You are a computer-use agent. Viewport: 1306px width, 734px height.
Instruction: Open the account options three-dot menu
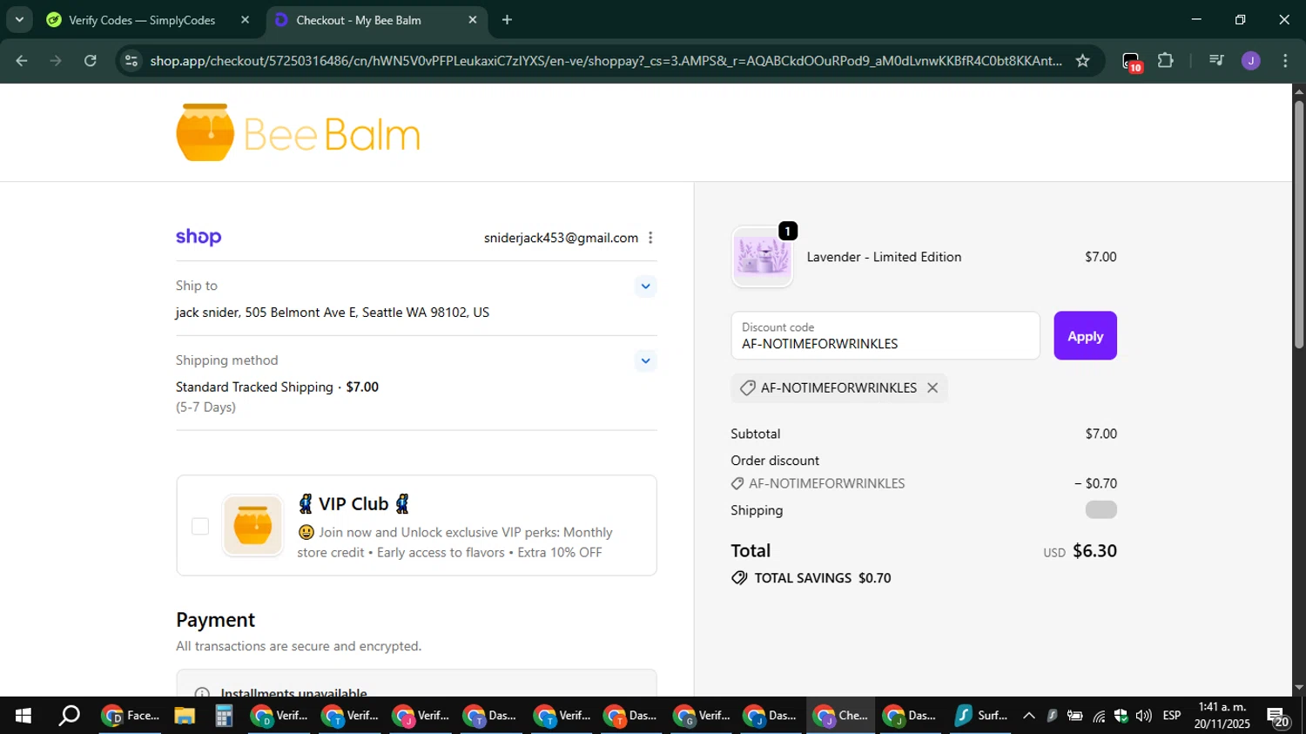(x=650, y=238)
